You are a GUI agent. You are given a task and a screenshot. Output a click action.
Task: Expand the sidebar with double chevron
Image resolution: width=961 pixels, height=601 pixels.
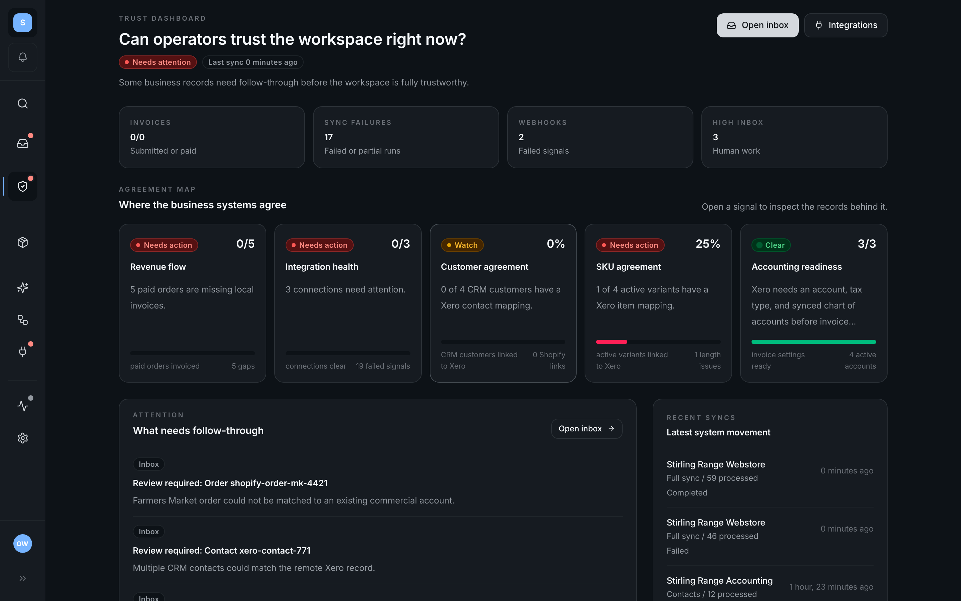[23, 578]
